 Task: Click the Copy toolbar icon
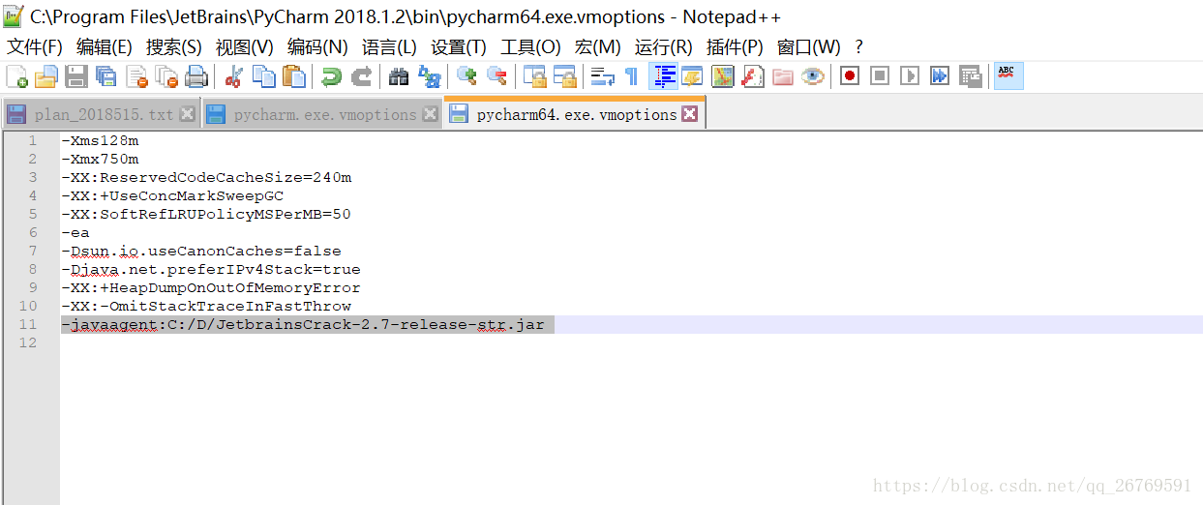[263, 76]
